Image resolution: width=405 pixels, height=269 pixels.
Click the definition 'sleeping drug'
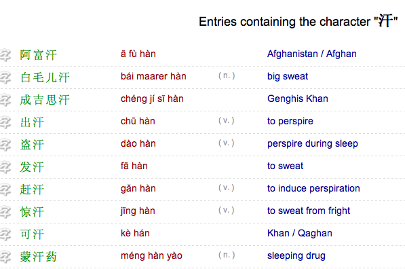point(296,256)
